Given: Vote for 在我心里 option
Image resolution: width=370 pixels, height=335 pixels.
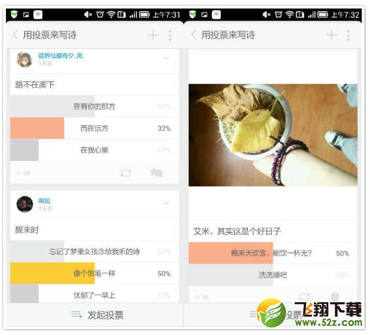Looking at the screenshot, I should 95,150.
